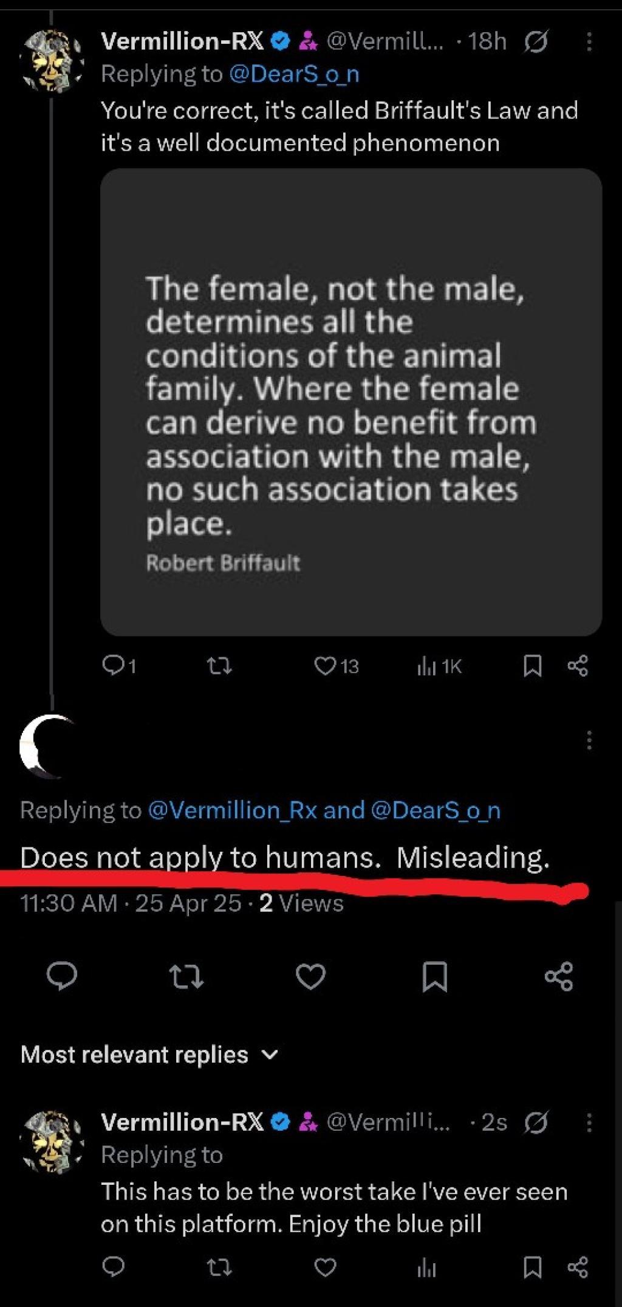The width and height of the screenshot is (622, 1307).
Task: Open the @DearS_o_n mention link in the top tweet
Action: [x=295, y=74]
